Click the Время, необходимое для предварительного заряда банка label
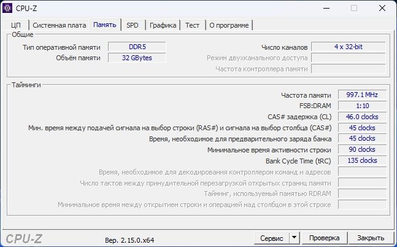The width and height of the screenshot is (397, 247). 241,139
